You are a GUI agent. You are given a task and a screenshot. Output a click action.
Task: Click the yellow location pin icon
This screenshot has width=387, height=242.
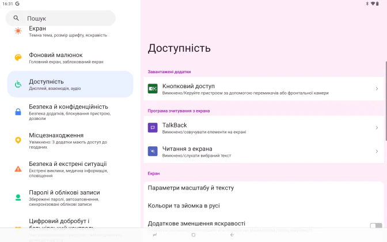tap(18, 140)
